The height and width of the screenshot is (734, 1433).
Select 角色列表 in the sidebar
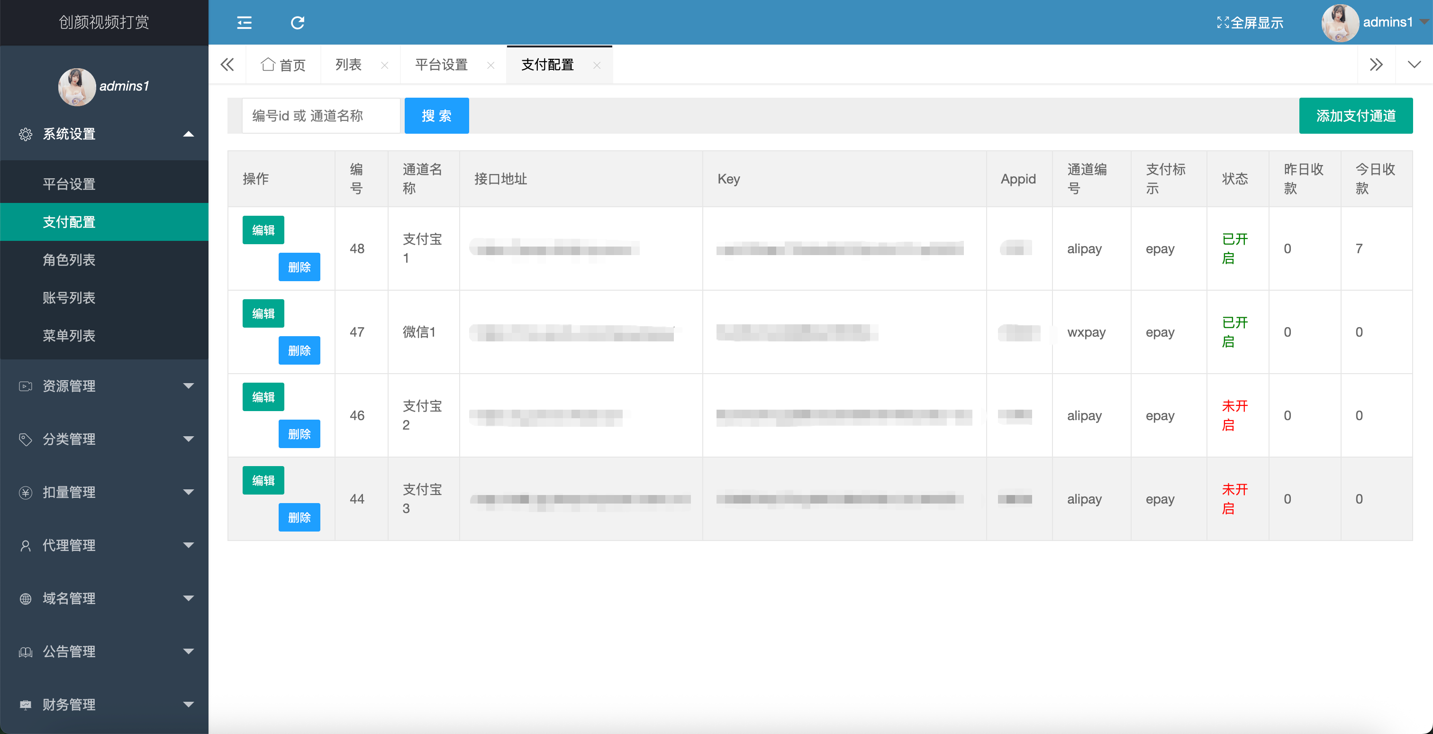[69, 260]
